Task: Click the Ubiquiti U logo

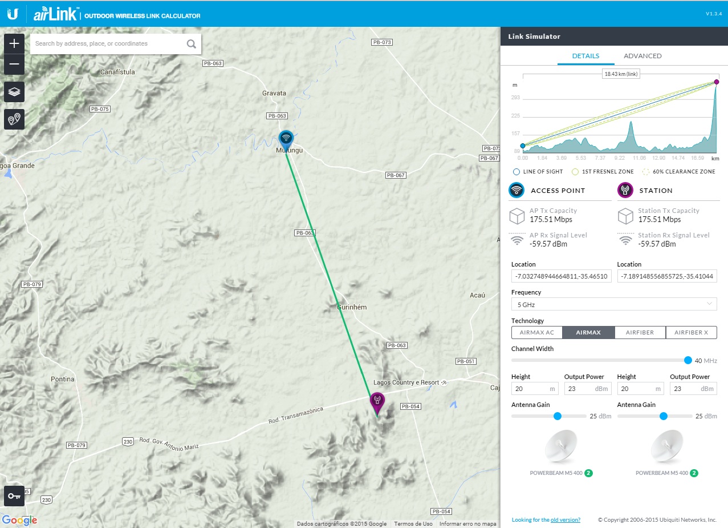Action: point(13,14)
